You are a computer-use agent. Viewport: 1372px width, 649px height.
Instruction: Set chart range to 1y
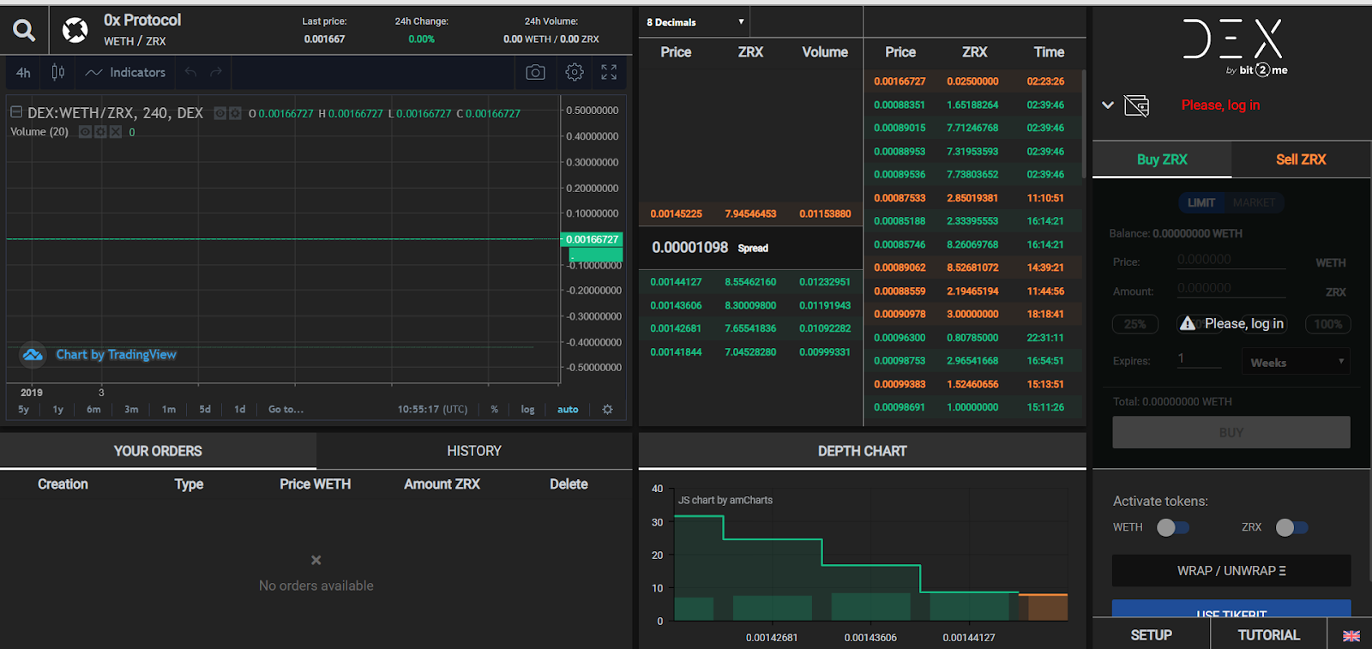click(58, 410)
